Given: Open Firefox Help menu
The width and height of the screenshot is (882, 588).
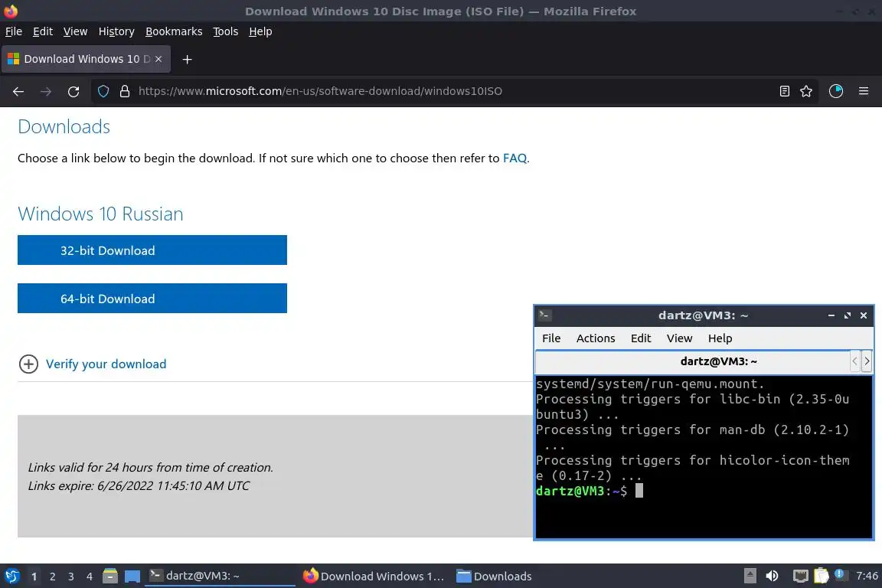Looking at the screenshot, I should 260,31.
